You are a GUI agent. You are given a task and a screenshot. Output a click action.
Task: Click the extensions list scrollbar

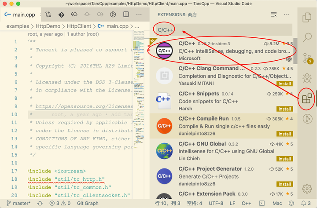[x=295, y=51]
